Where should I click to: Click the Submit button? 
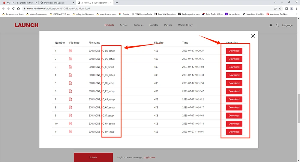93,158
